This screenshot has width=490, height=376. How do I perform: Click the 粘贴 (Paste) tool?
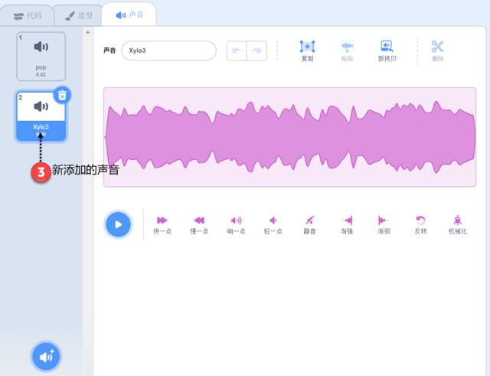[347, 51]
